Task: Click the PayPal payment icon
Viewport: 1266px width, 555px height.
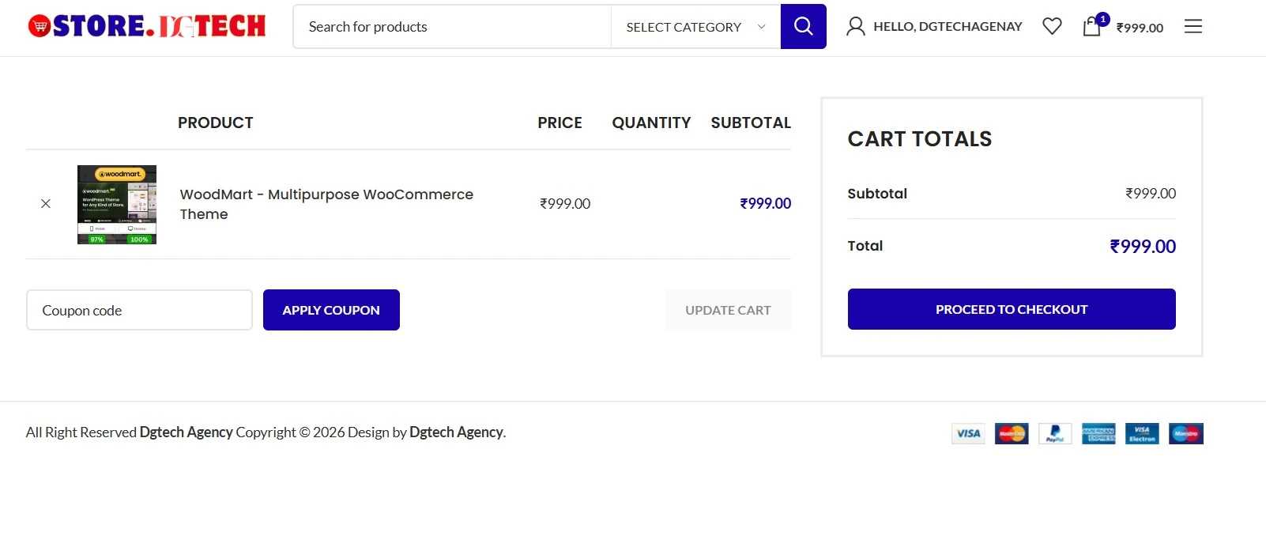Action: point(1054,433)
